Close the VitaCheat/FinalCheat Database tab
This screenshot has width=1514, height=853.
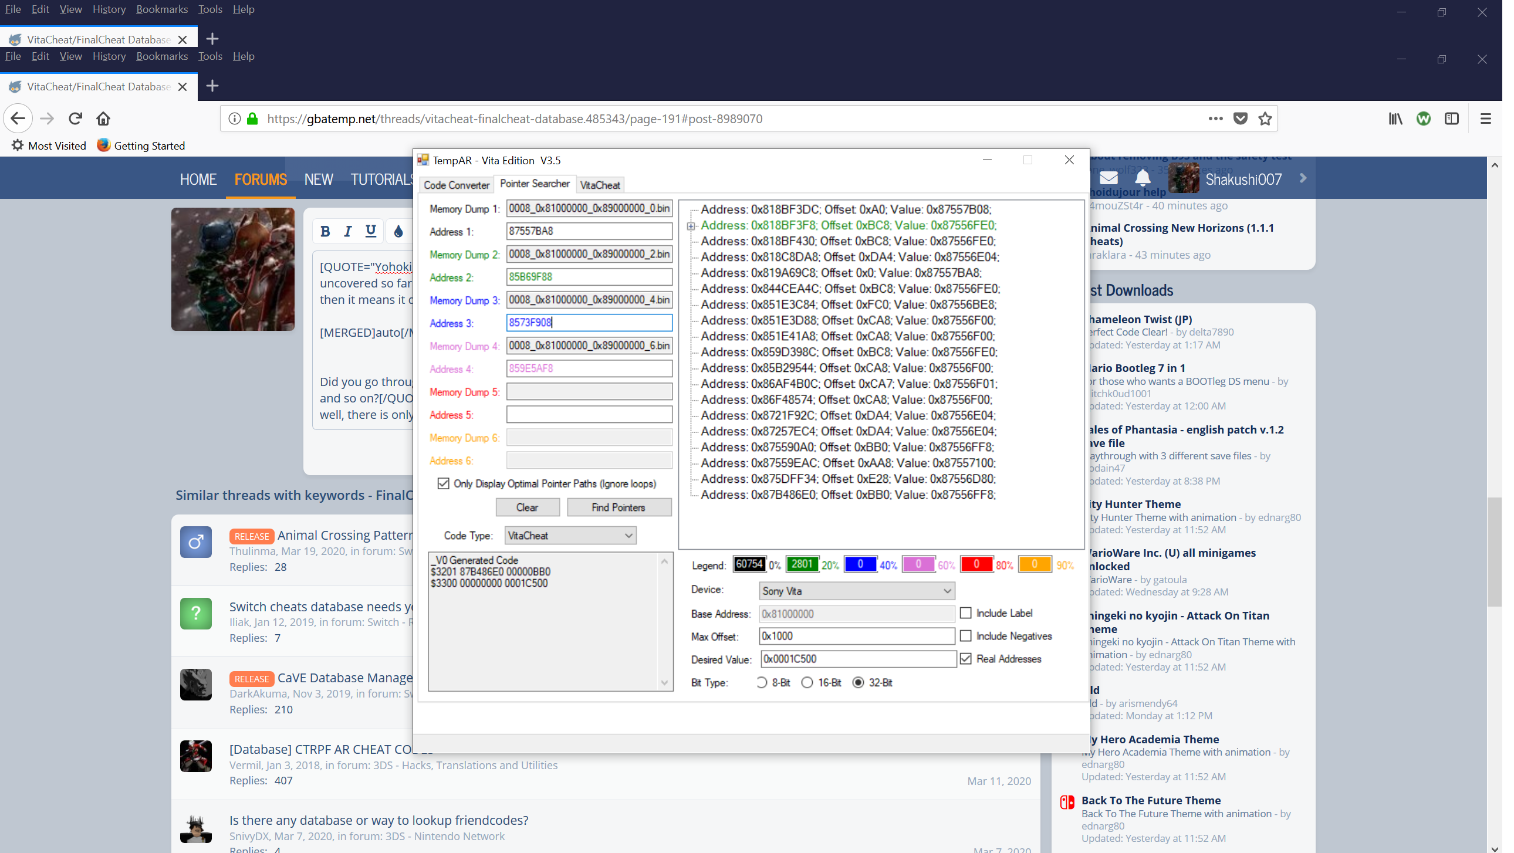(183, 87)
